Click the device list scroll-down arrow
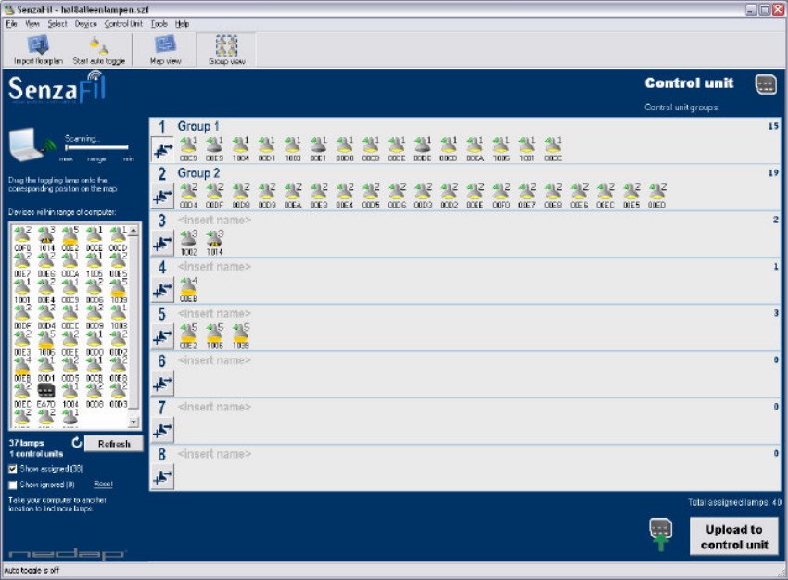The height and width of the screenshot is (580, 788). coord(133,422)
